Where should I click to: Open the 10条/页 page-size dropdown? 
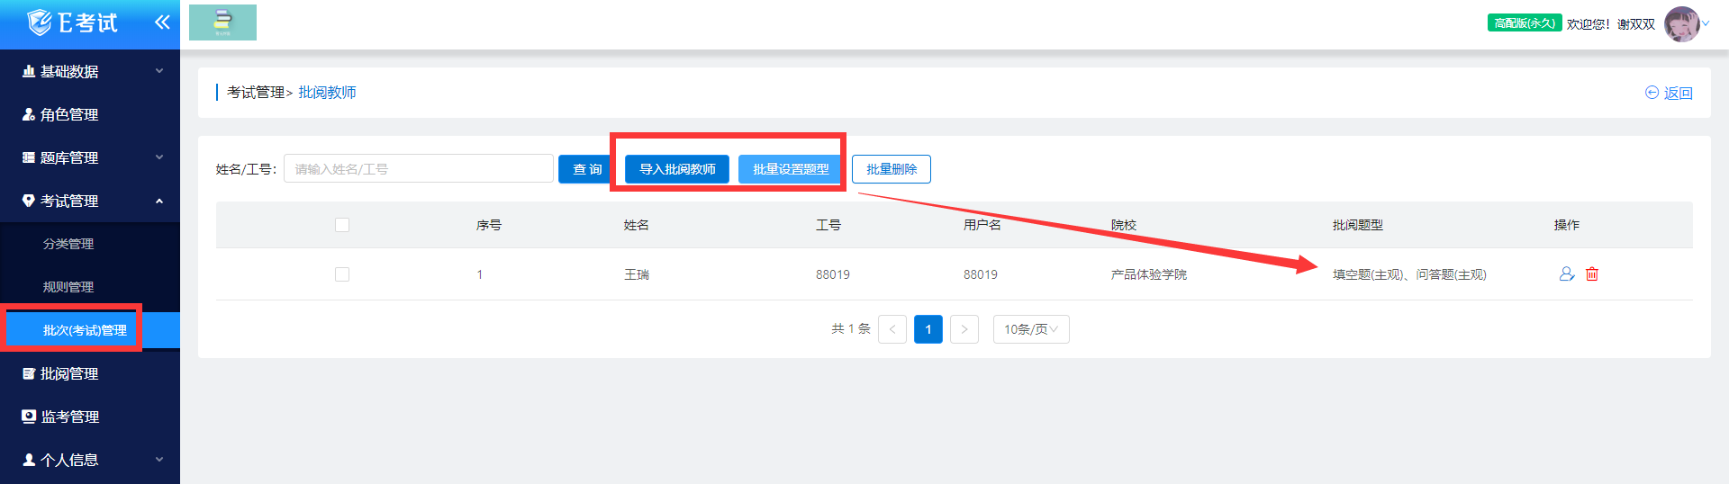click(x=1031, y=329)
